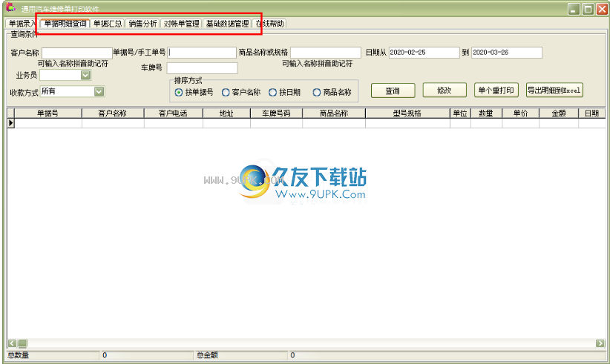Click the 日期 column header
The image size is (610, 364).
click(591, 113)
